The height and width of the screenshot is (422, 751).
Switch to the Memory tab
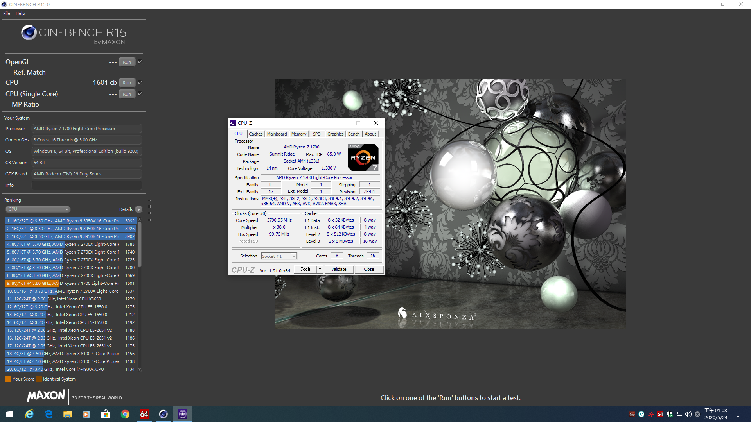point(299,134)
